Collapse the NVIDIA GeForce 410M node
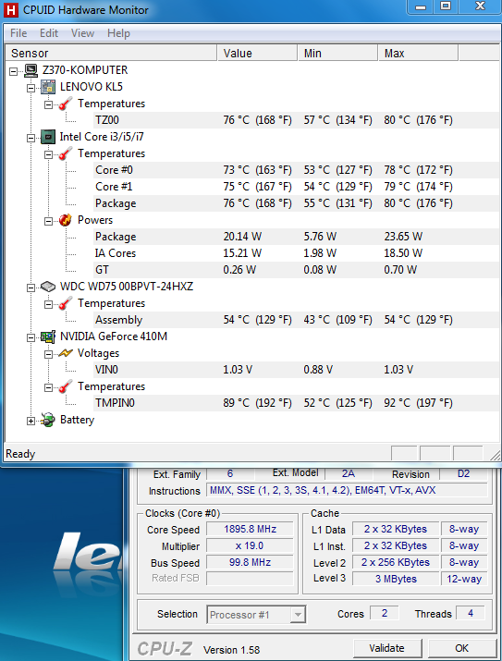Screen dimensions: 502x661 (31, 337)
